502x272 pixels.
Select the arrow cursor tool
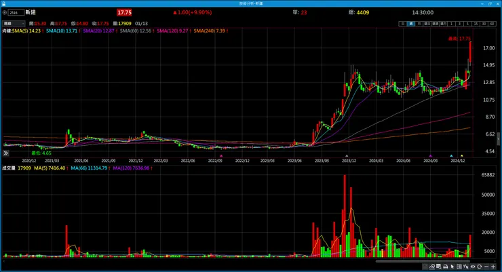coord(452,267)
